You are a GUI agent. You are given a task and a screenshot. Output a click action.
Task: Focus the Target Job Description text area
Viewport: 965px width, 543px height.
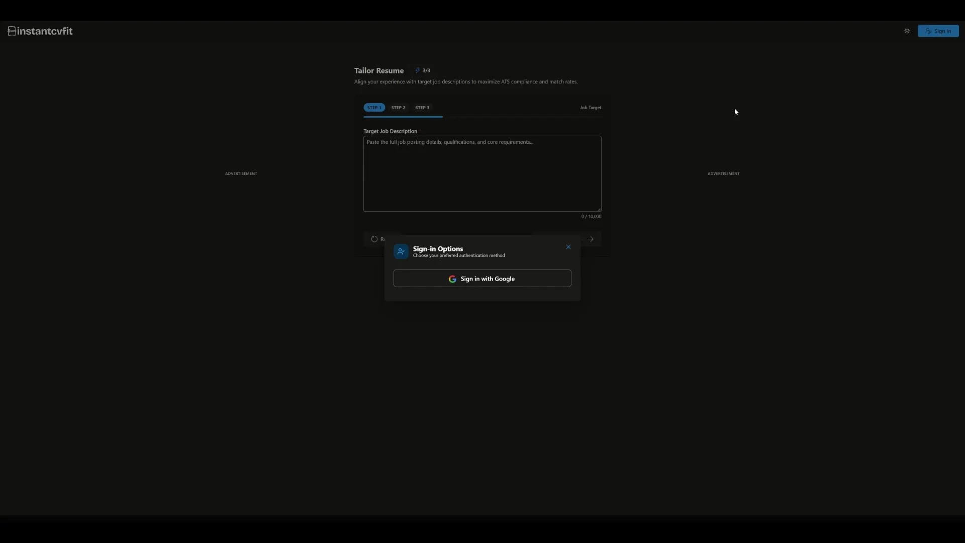[482, 173]
